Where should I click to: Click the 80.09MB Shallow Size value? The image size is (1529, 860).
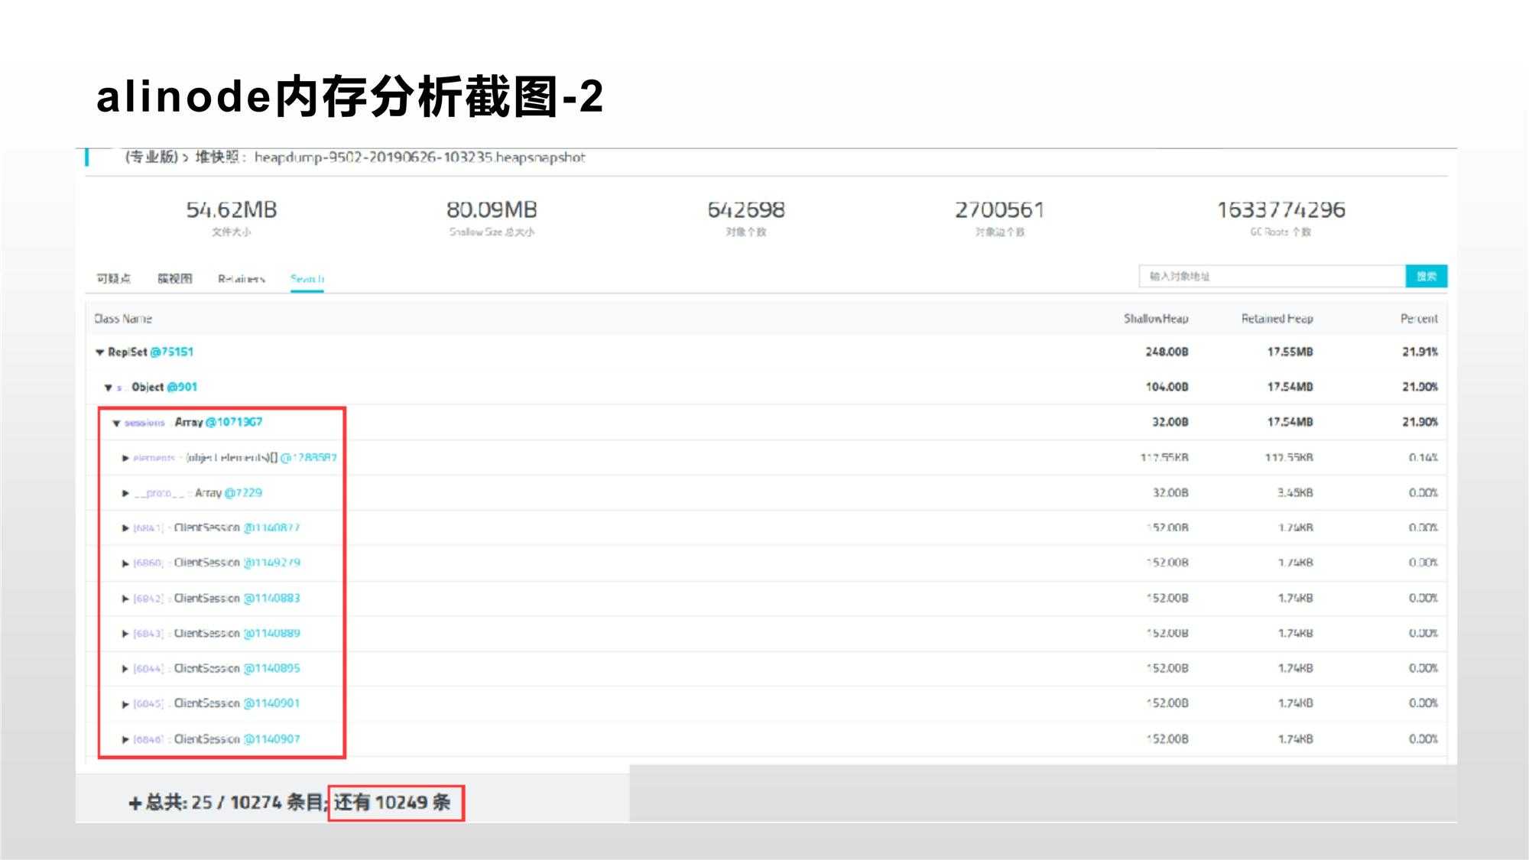[x=492, y=209]
